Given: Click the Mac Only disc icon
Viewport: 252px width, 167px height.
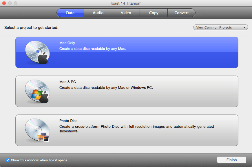Looking at the screenshot, I should pyautogui.click(x=37, y=52).
